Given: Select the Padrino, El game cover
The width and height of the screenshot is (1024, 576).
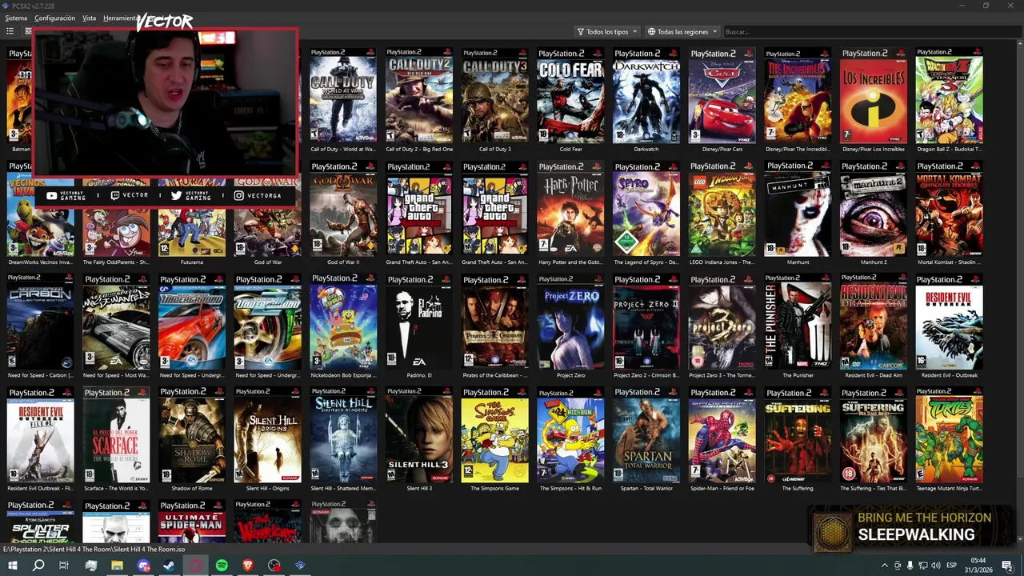Looking at the screenshot, I should tap(419, 322).
